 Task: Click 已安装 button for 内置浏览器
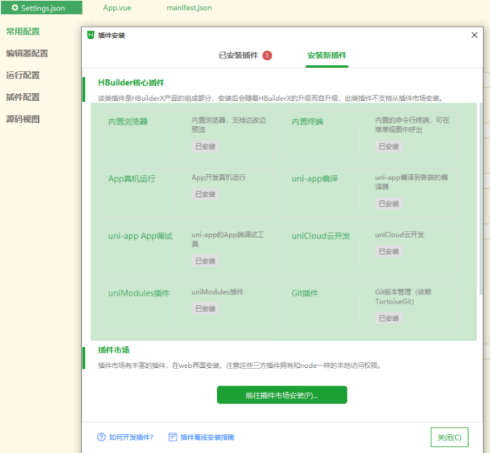coord(205,147)
